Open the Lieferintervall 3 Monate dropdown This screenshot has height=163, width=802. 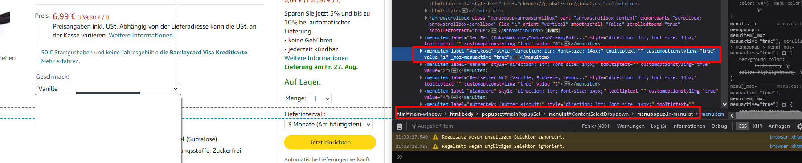(x=329, y=125)
